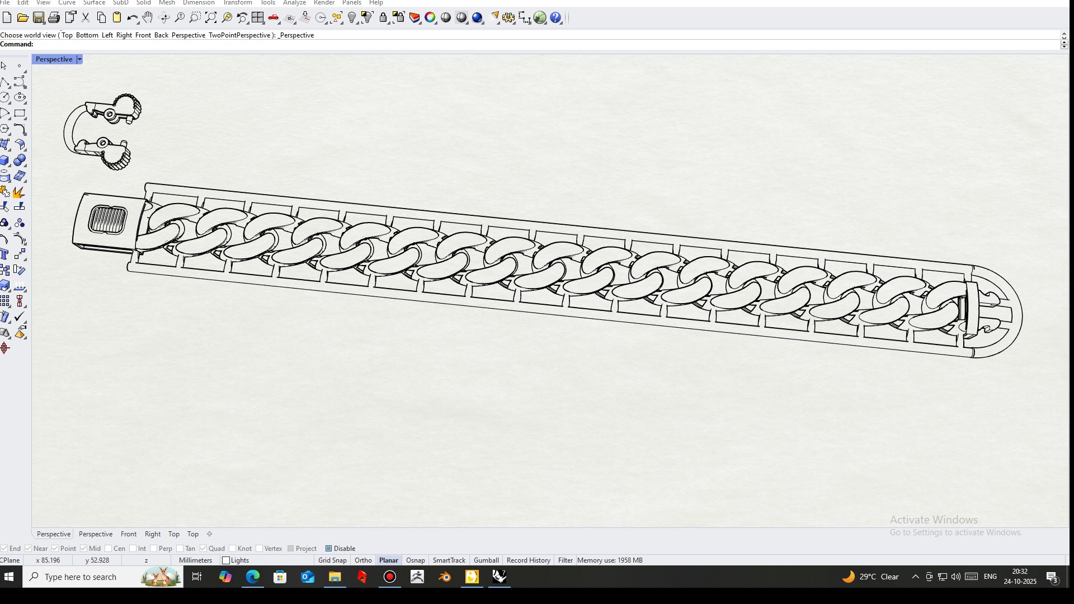
Task: Click the Zoom Extents icon
Action: point(211,18)
